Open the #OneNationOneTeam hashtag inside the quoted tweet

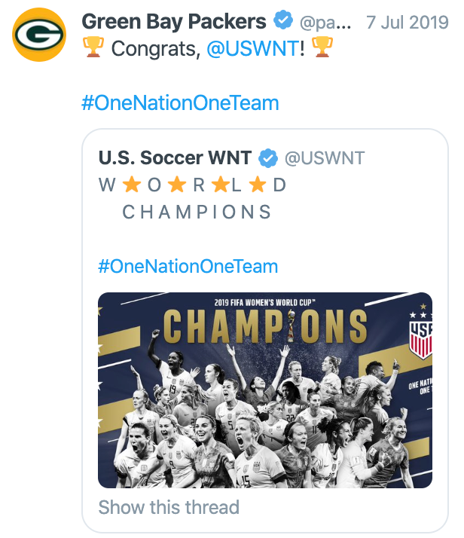point(188,266)
